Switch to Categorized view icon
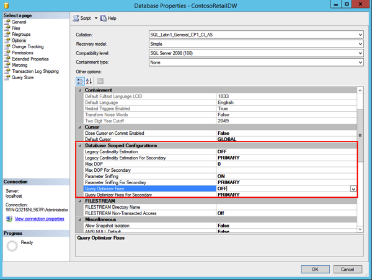This screenshot has height=280, width=372. 80,82
